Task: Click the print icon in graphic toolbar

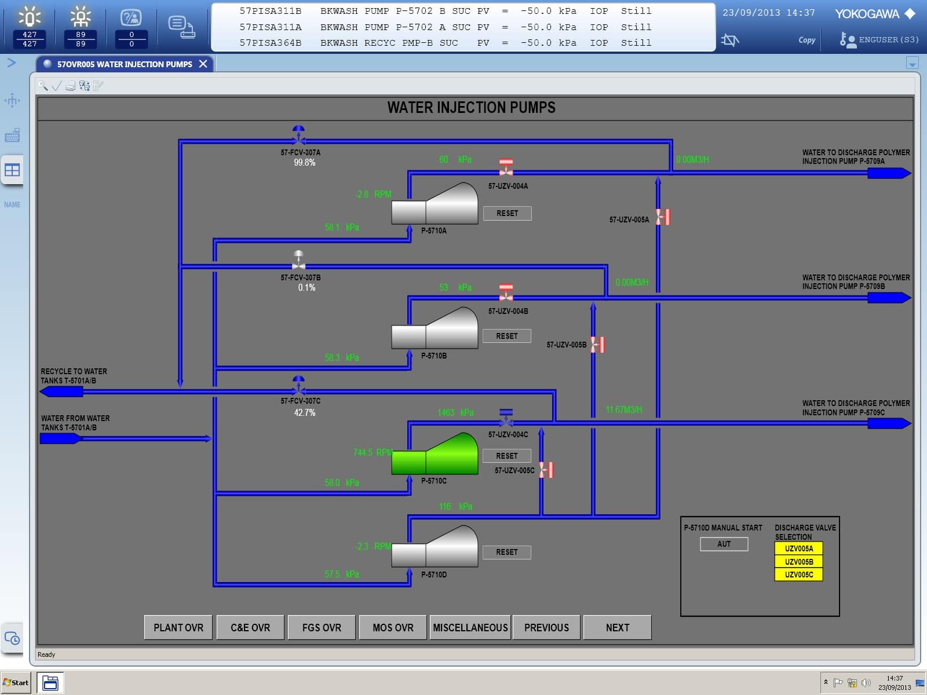Action: [x=71, y=86]
